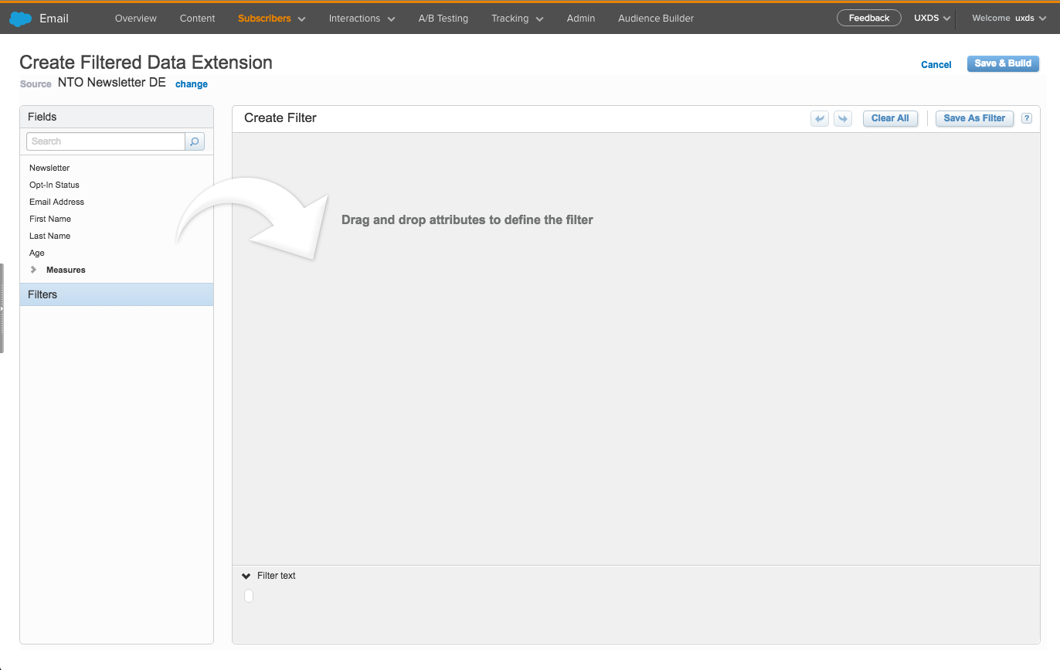The height and width of the screenshot is (670, 1060).
Task: Click the search magnifier icon in Fields
Action: [195, 141]
